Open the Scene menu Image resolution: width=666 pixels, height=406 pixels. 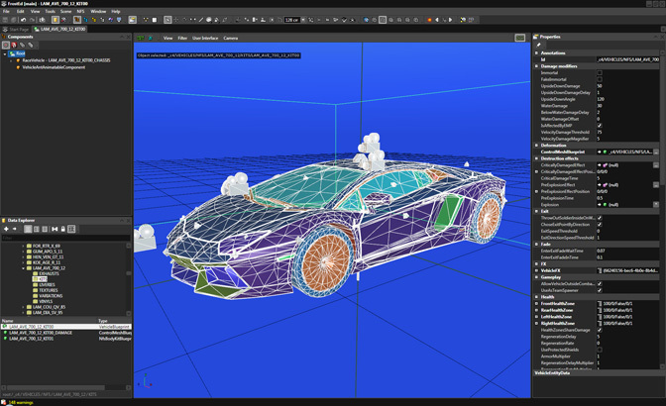tap(65, 12)
